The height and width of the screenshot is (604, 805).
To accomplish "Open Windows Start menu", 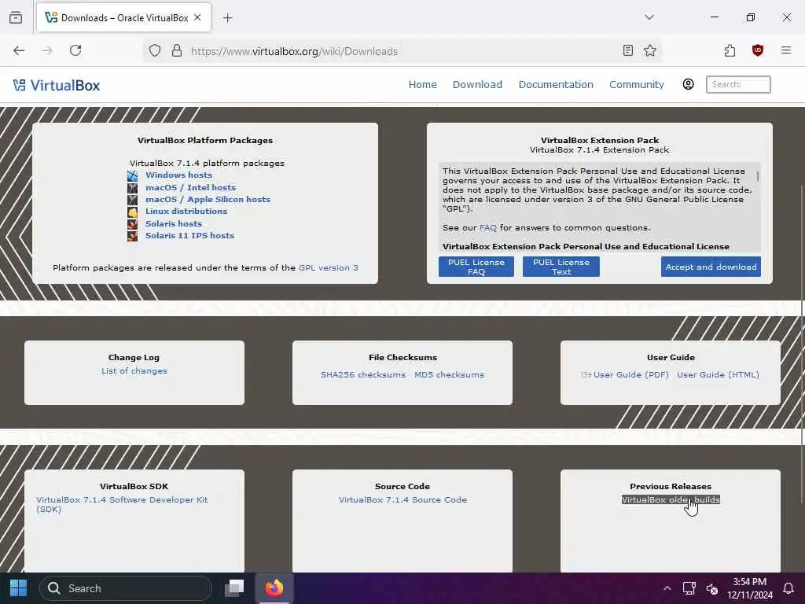I will click(18, 588).
